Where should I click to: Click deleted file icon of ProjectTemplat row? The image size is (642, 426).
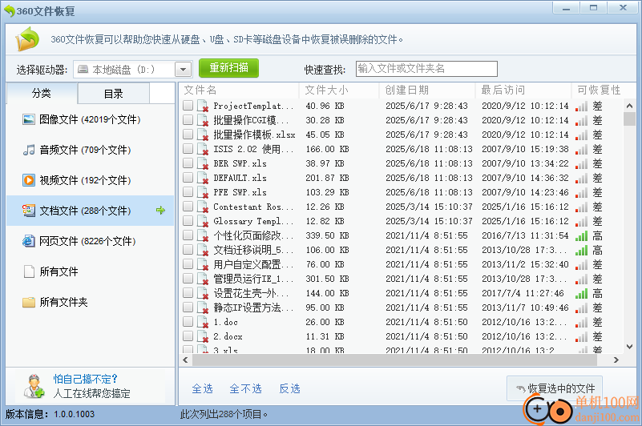coord(203,106)
